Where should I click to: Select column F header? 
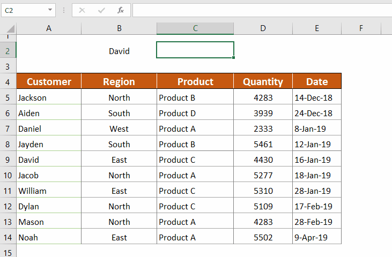tap(361, 28)
